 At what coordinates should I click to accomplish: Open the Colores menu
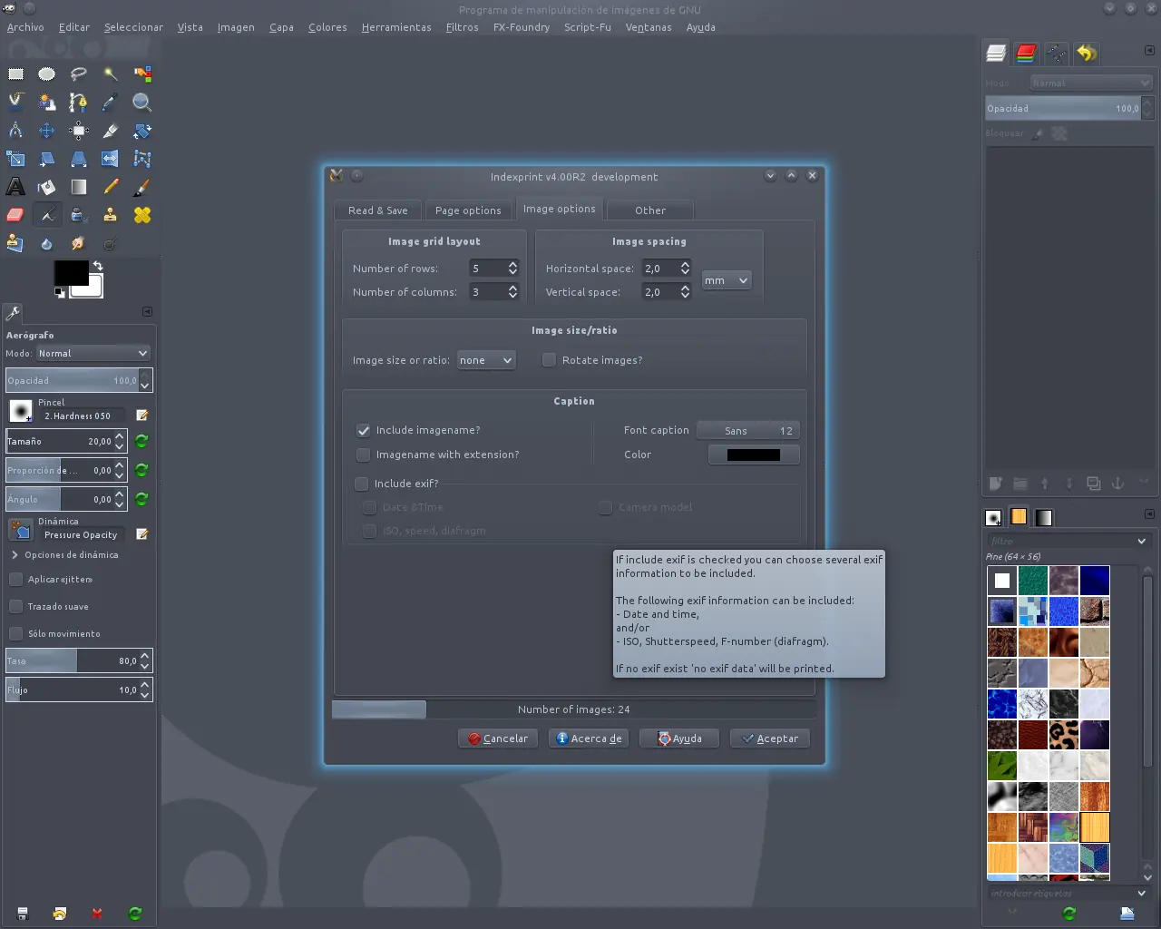pos(327,27)
